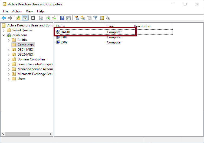Expand the Domain Controllers node
The width and height of the screenshot is (204, 143).
tap(9, 60)
